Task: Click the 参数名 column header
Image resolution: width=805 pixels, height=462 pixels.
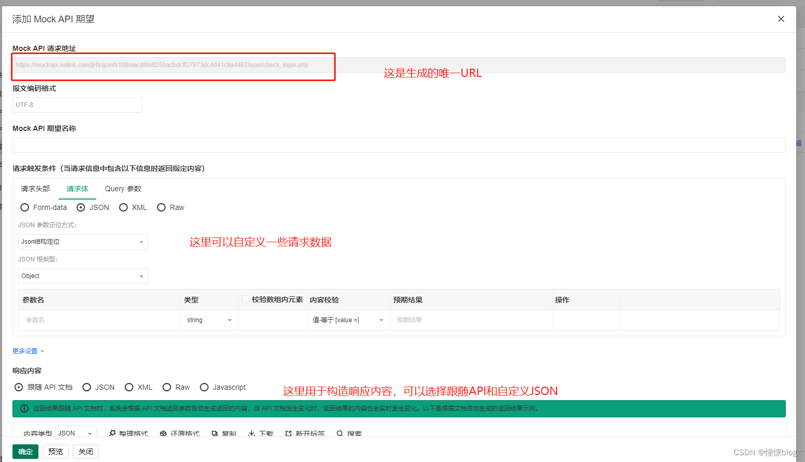Action: pyautogui.click(x=33, y=300)
